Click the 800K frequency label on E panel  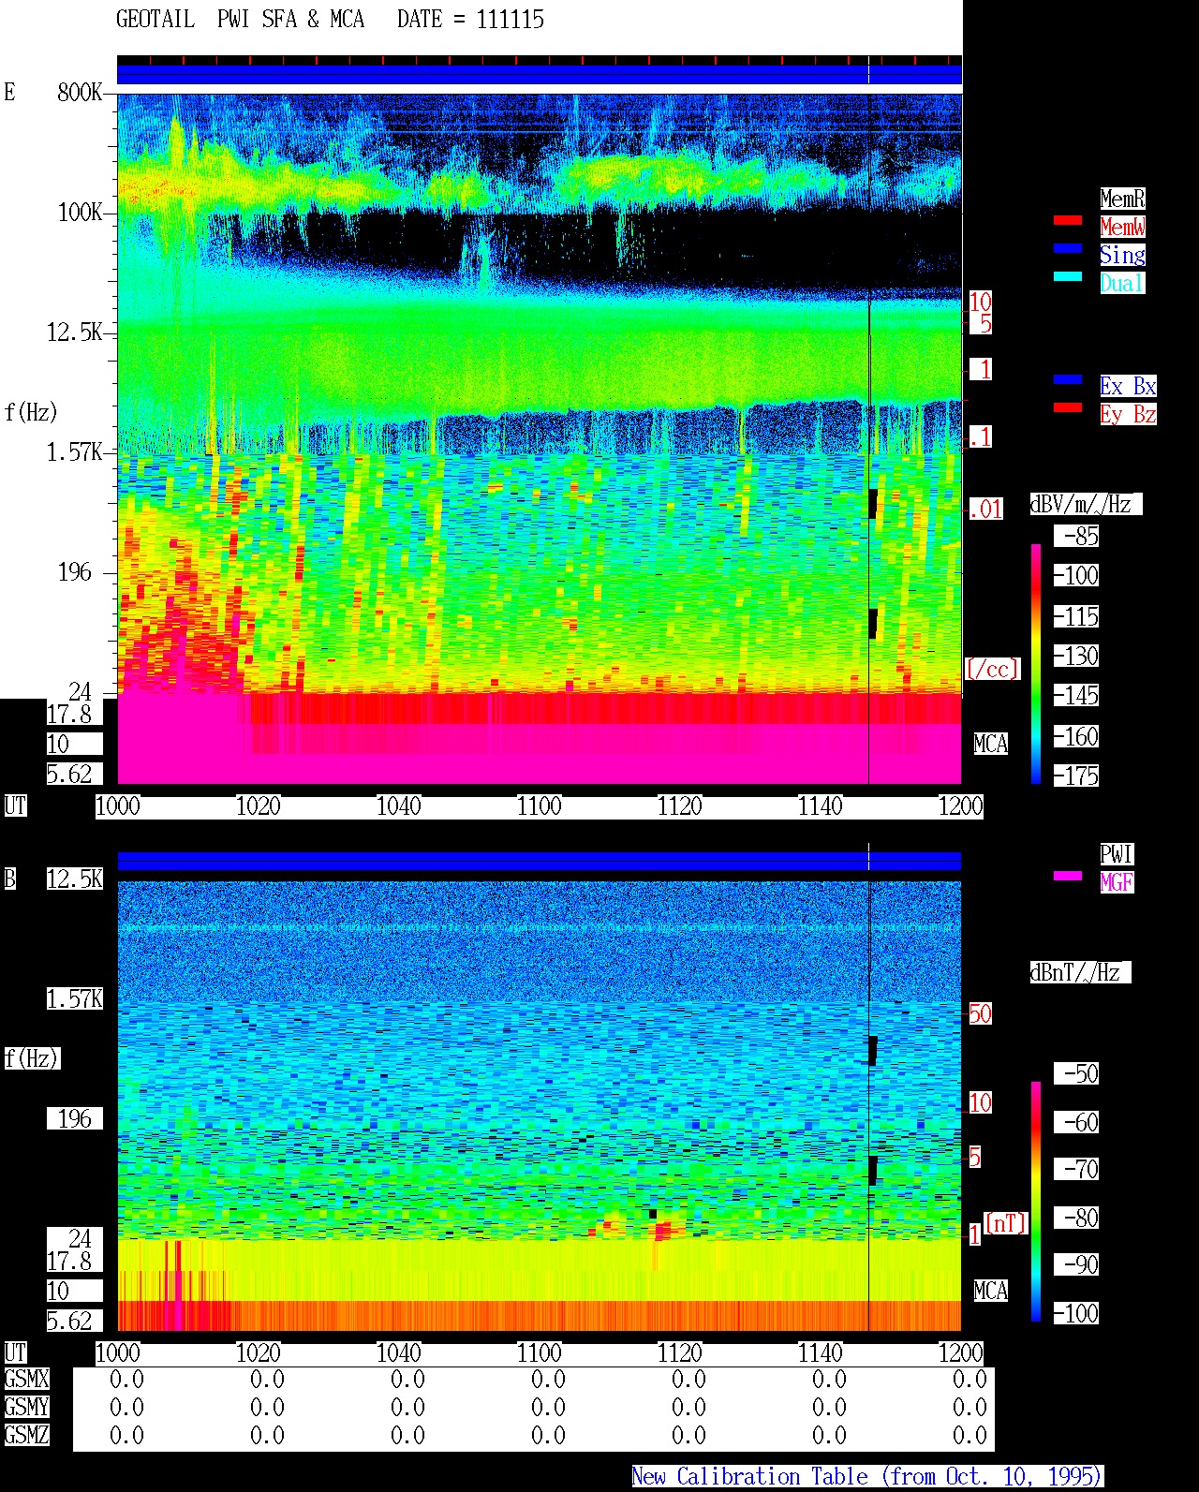[80, 93]
